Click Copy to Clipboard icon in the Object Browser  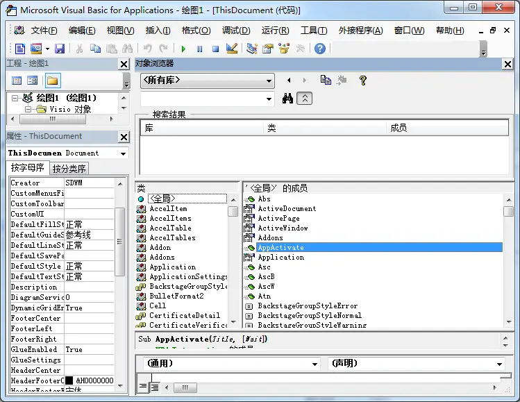coord(326,80)
